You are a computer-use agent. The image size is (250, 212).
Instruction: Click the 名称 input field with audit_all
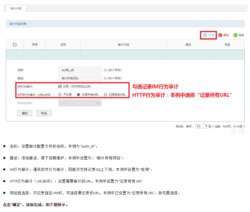[x=80, y=70]
